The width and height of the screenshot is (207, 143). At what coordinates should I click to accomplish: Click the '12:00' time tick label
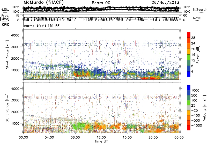[x=101, y=138]
